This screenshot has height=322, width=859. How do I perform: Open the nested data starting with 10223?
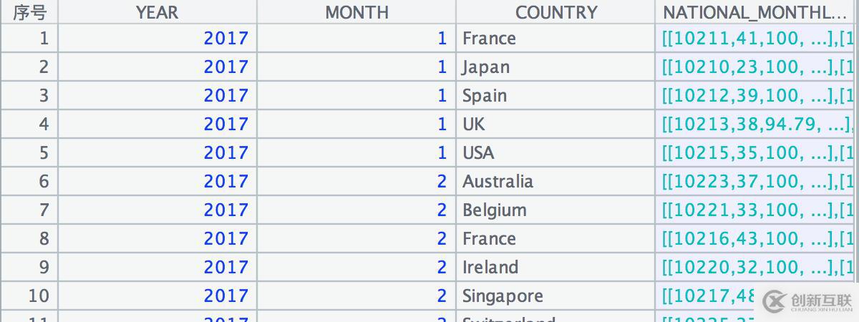(x=757, y=181)
